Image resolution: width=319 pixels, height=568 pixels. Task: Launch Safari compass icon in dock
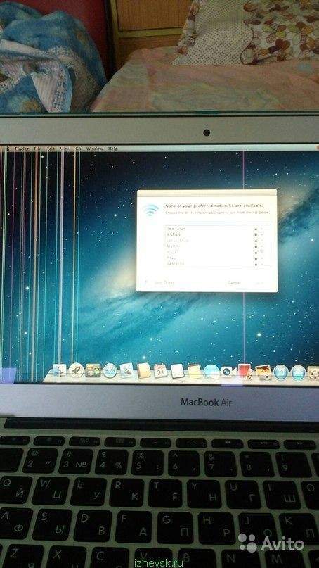pyautogui.click(x=110, y=371)
